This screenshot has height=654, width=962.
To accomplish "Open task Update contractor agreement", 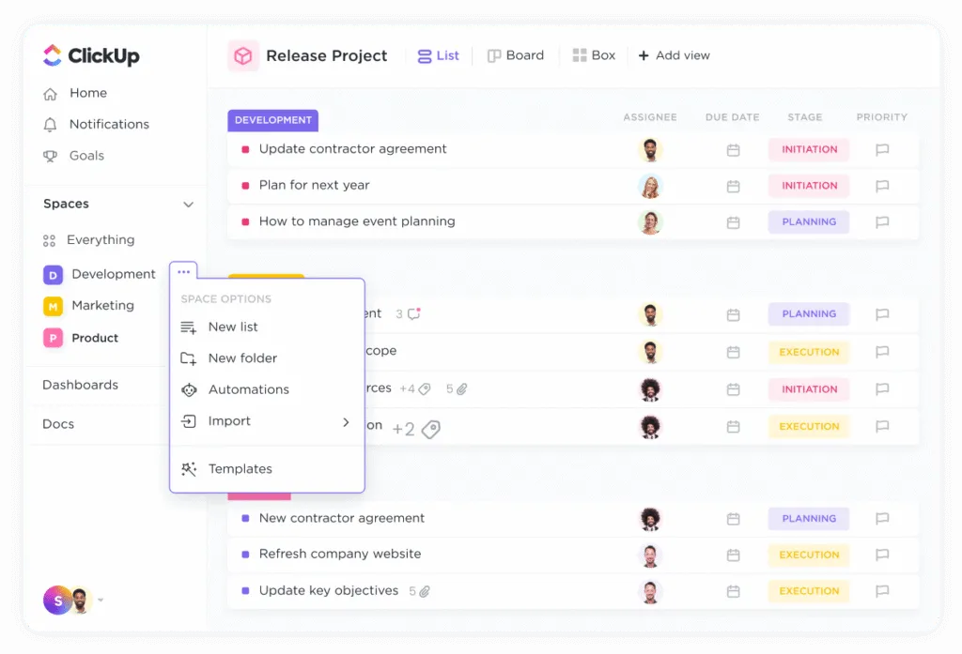I will (352, 149).
